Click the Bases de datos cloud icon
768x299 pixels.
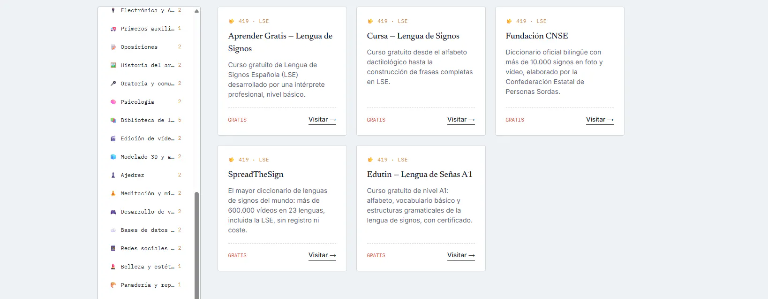click(113, 230)
